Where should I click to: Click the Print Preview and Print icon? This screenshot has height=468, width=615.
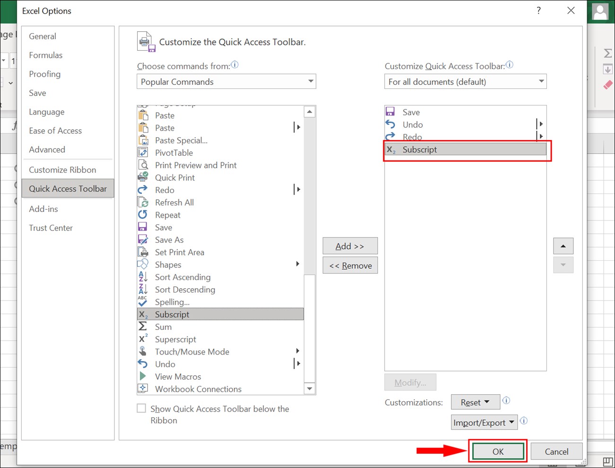tap(143, 165)
